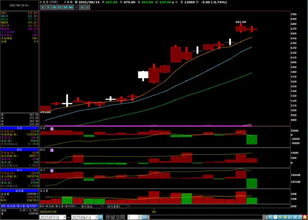
Task: Click the horizontal chart scrollbar track
Action: point(206,217)
